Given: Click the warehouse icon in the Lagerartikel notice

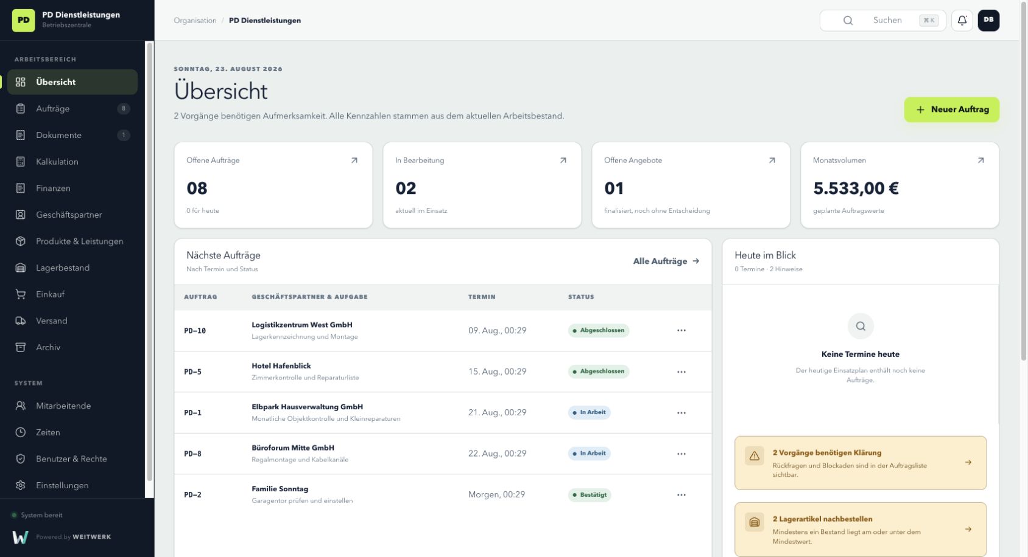Looking at the screenshot, I should pyautogui.click(x=755, y=522).
